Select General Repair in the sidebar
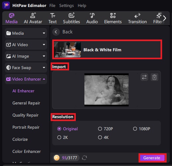 pyautogui.click(x=26, y=103)
